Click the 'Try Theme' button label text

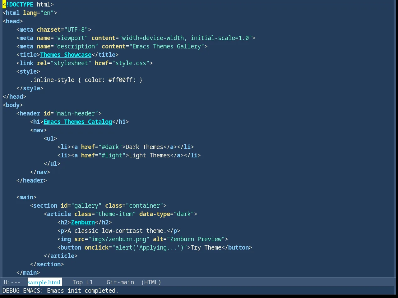pyautogui.click(x=206, y=247)
